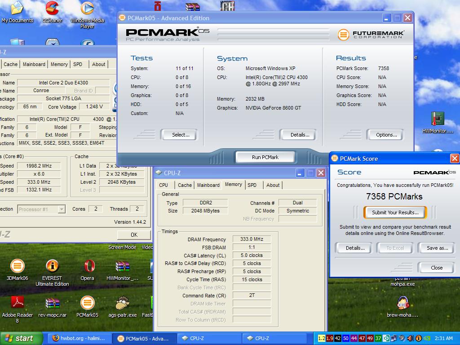Open the EVEREST Ultimate Edition desktop icon

click(x=52, y=273)
